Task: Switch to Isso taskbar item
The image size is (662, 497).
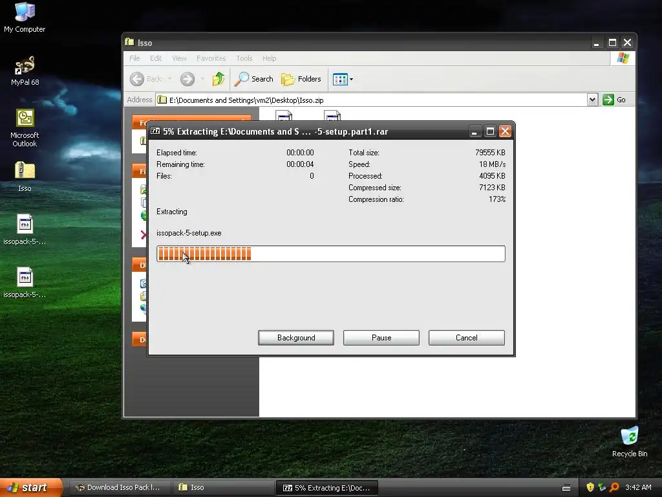Action: pyautogui.click(x=223, y=487)
